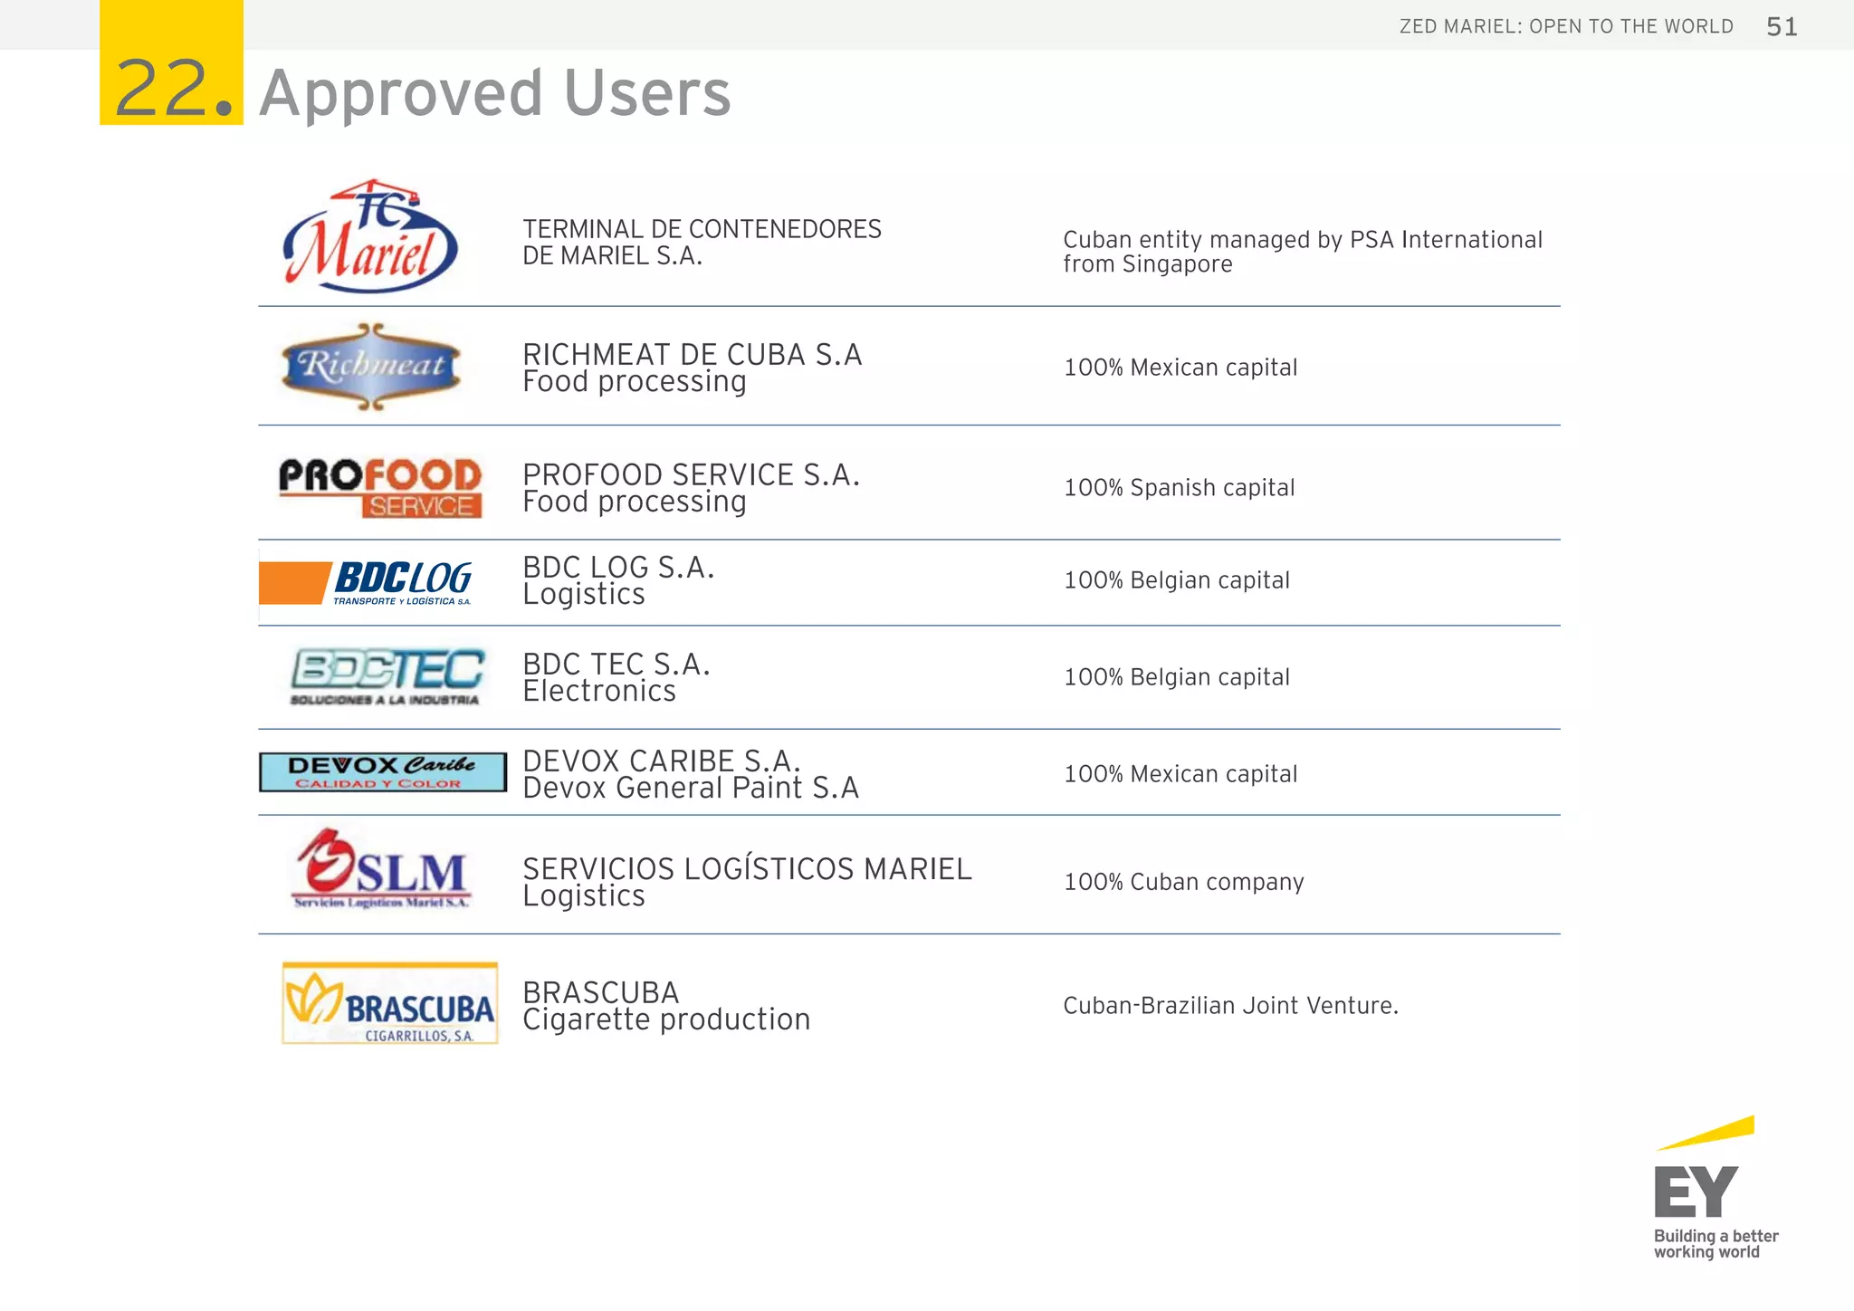The image size is (1854, 1311).
Task: Click 'ZED MARIEL: OPEN TO THE WORLD' header
Action: tap(1566, 26)
